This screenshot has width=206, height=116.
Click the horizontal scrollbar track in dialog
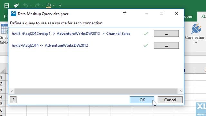[96, 91]
